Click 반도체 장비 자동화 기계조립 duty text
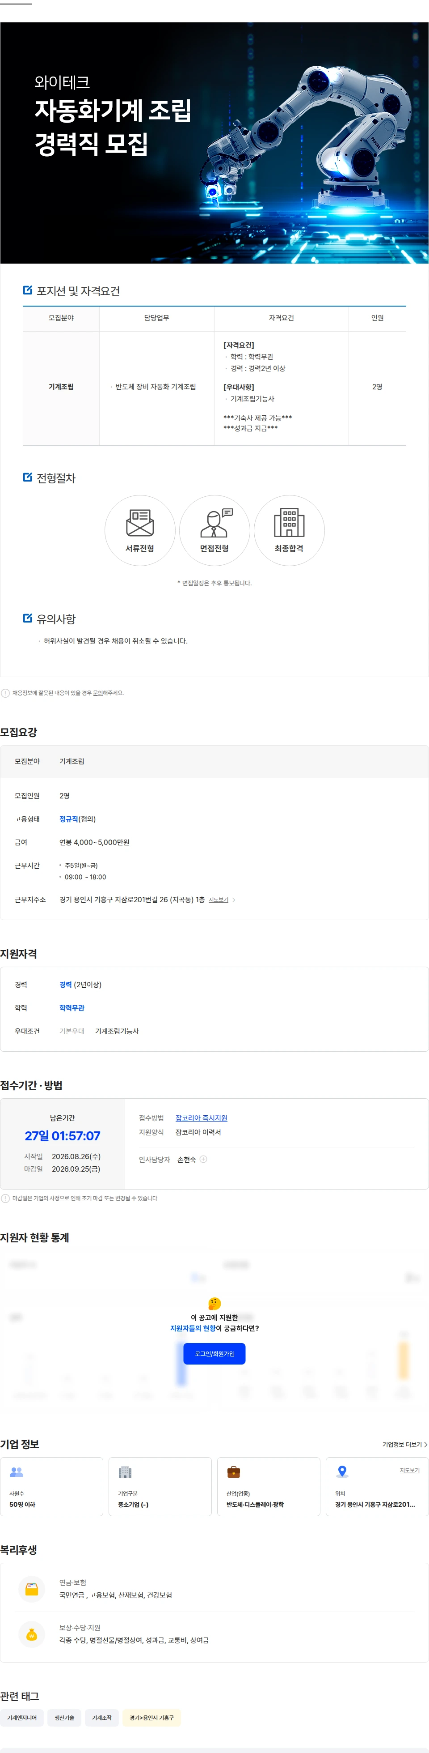 pyautogui.click(x=156, y=387)
